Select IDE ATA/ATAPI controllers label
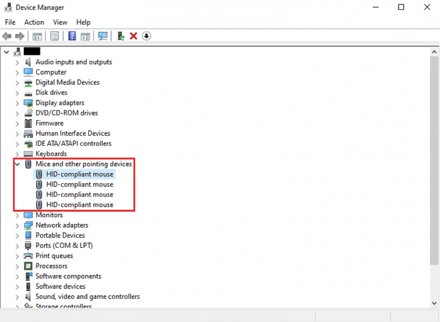440x322 pixels. point(74,144)
